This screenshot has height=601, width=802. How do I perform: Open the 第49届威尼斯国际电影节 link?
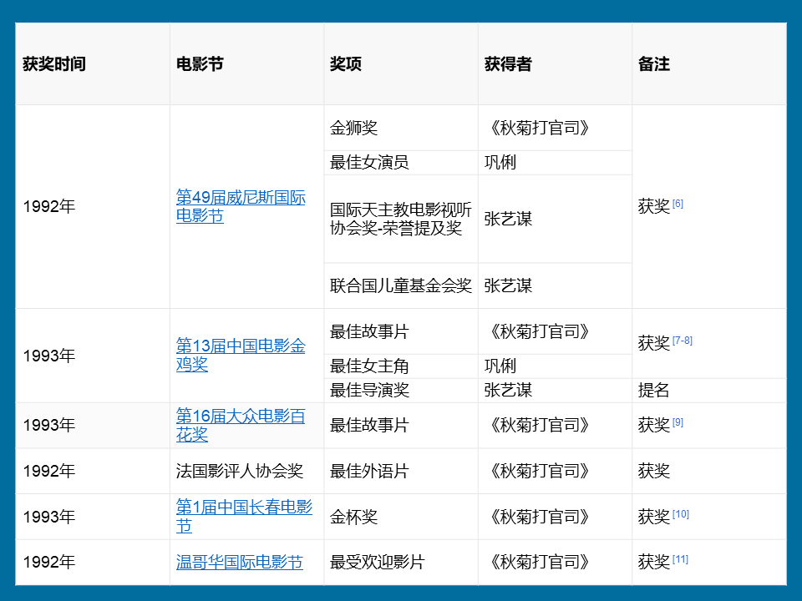pyautogui.click(x=238, y=206)
